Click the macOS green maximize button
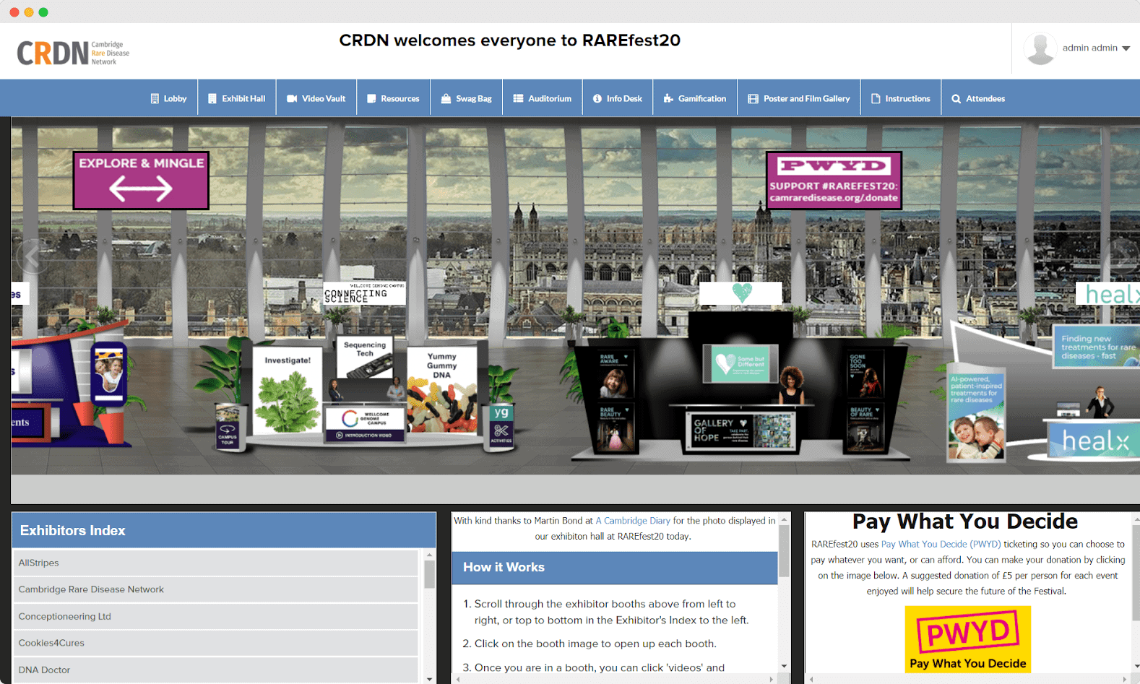 click(43, 12)
